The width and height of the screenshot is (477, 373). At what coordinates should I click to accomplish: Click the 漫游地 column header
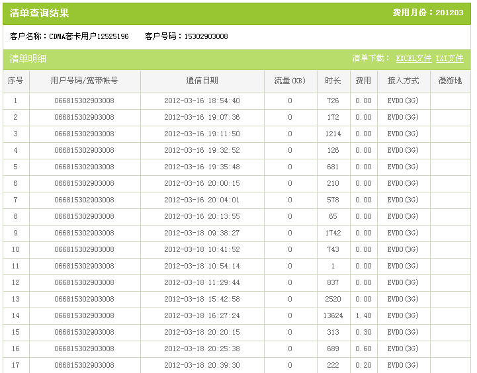(x=450, y=81)
